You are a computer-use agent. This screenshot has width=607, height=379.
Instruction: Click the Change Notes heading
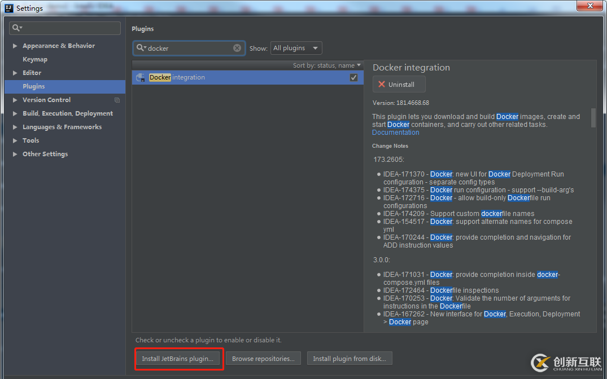click(390, 146)
